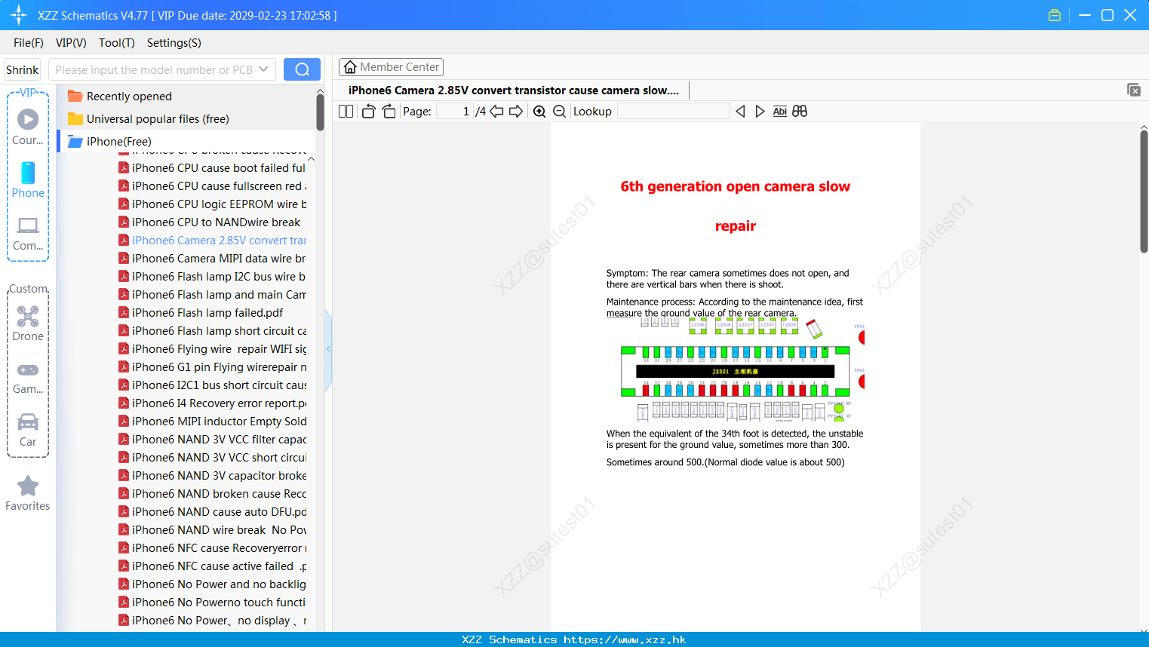
Task: Click the search magnifier button
Action: pyautogui.click(x=302, y=69)
